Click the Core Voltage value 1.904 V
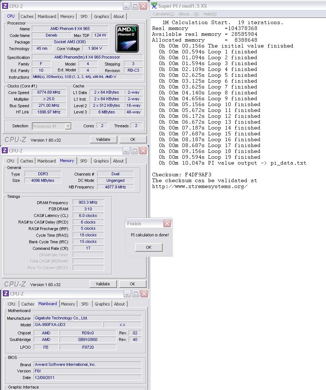This screenshot has height=390, width=326. [95, 48]
